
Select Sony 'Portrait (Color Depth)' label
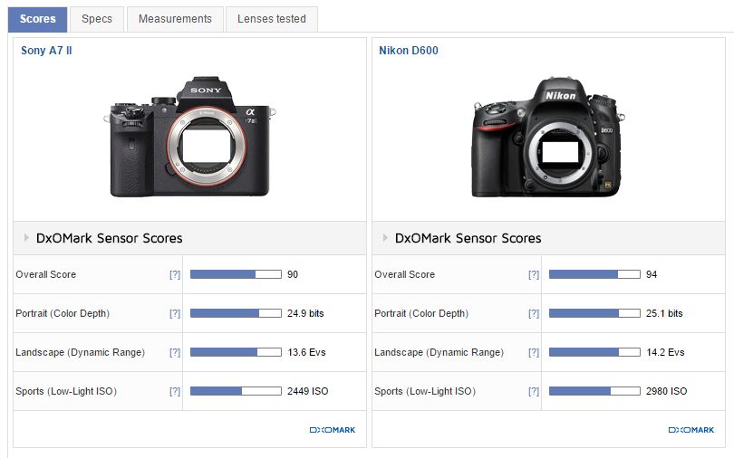pos(63,313)
